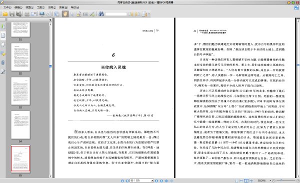Image resolution: width=300 pixels, height=183 pixels.
Task: Select highlighted page thumbnail 85
Action: coord(20,158)
